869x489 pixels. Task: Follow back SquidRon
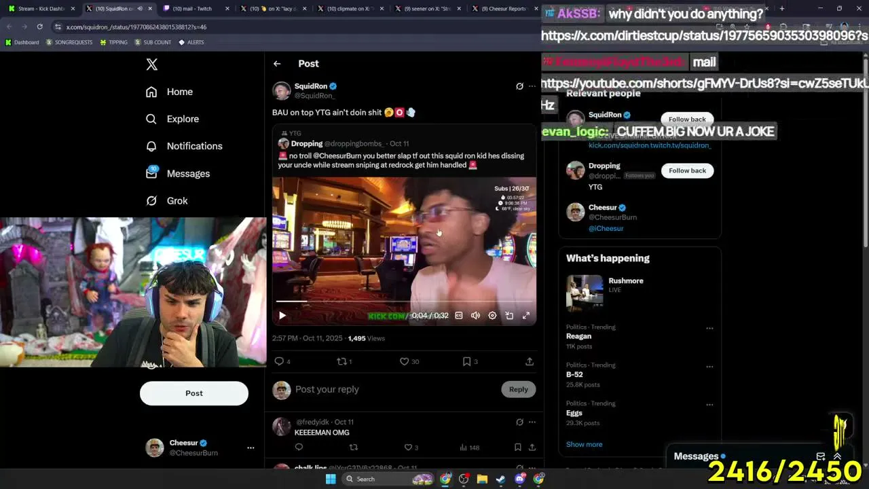tap(687, 120)
